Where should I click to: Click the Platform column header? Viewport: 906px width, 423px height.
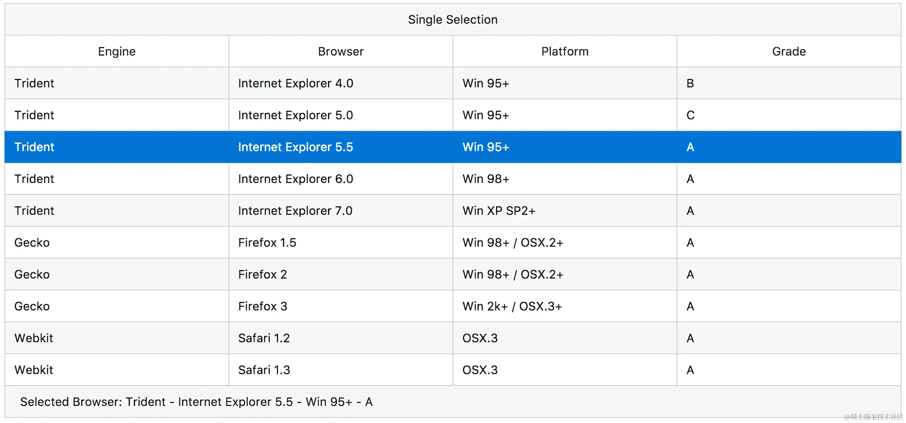(x=565, y=51)
